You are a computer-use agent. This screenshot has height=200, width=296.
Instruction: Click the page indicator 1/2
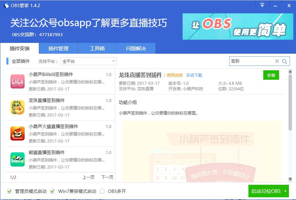tap(13, 177)
